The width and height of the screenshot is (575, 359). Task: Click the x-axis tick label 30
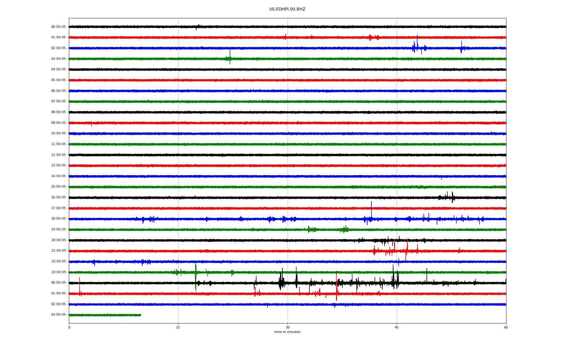287,327
